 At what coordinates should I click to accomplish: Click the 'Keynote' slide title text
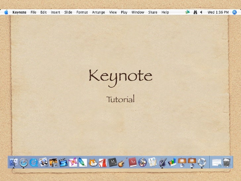coord(120,78)
